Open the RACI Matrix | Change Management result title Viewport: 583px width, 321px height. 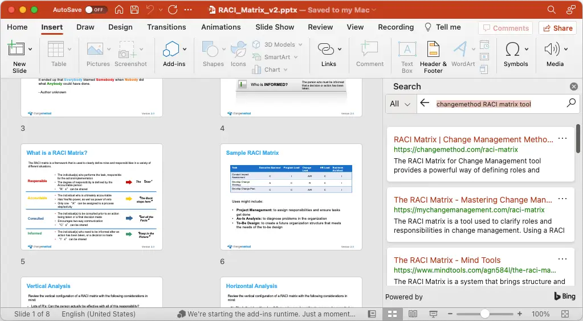[x=474, y=139]
